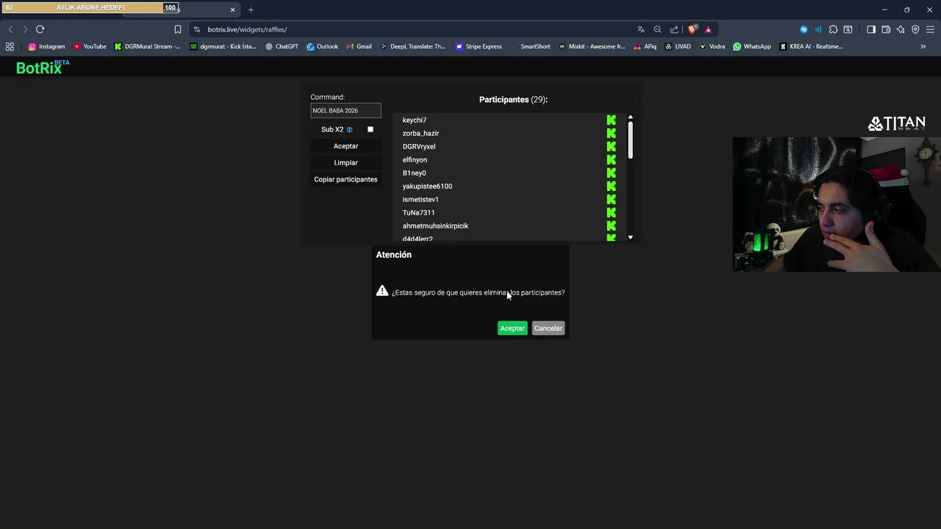
Task: Click the Sub X2 info icon
Action: point(349,130)
